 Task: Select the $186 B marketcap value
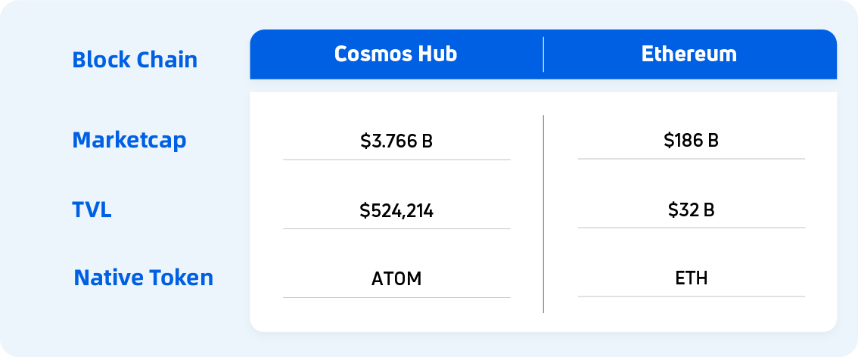point(691,141)
